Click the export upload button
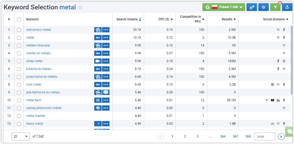The width and height of the screenshot is (294, 144). [287, 7]
